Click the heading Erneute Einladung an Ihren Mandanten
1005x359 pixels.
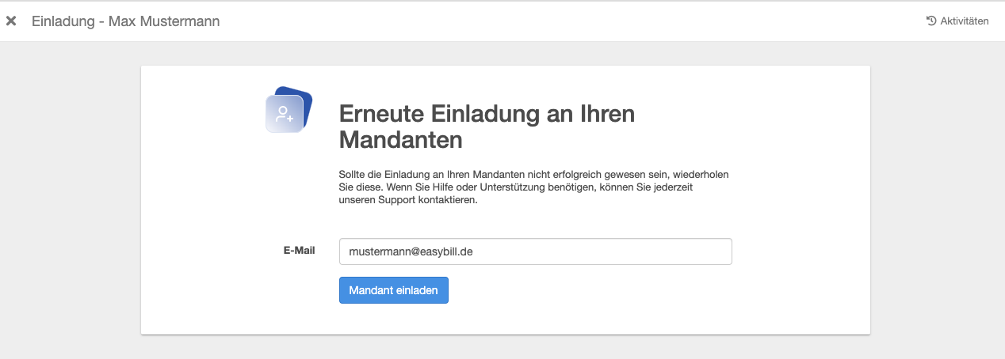pos(487,127)
